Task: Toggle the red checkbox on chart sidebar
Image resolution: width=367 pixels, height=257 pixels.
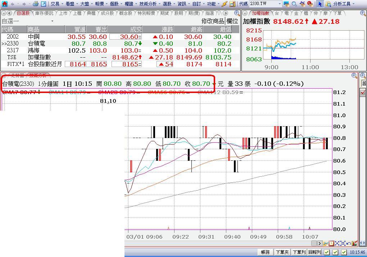Action: (363, 92)
